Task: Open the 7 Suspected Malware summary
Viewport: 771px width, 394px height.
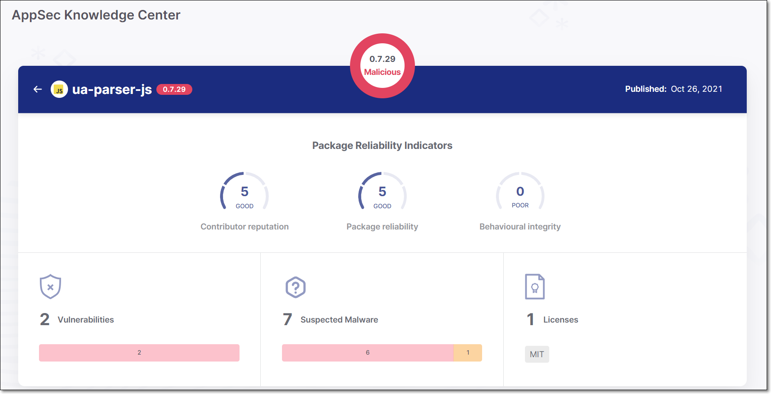Action: (x=330, y=320)
